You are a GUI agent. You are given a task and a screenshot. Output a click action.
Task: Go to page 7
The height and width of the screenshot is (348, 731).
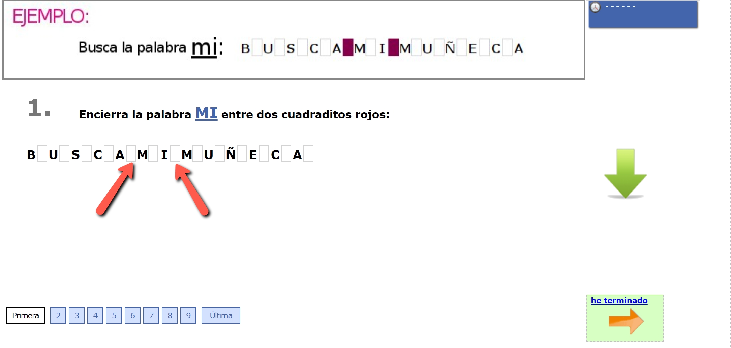pos(151,315)
